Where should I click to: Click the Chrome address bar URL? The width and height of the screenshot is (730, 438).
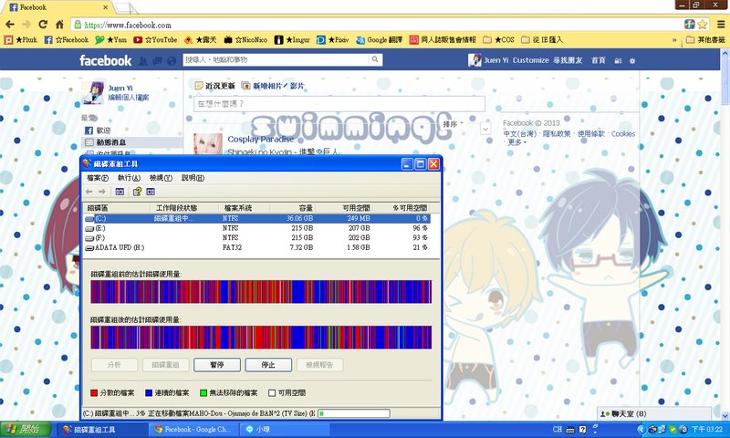(x=128, y=25)
